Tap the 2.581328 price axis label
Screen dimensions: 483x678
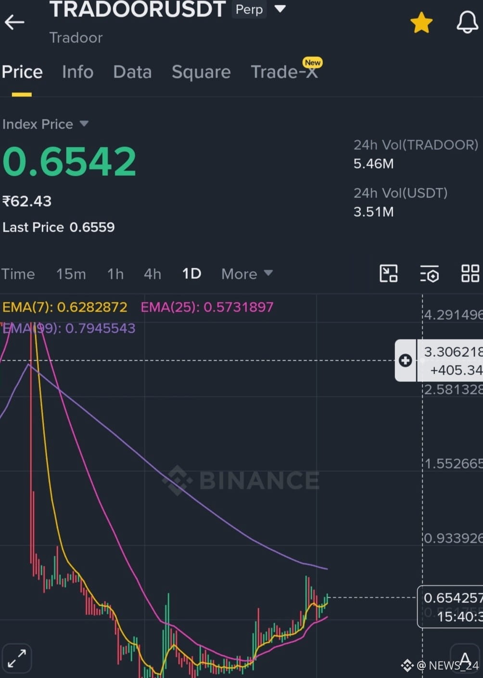[x=453, y=389]
